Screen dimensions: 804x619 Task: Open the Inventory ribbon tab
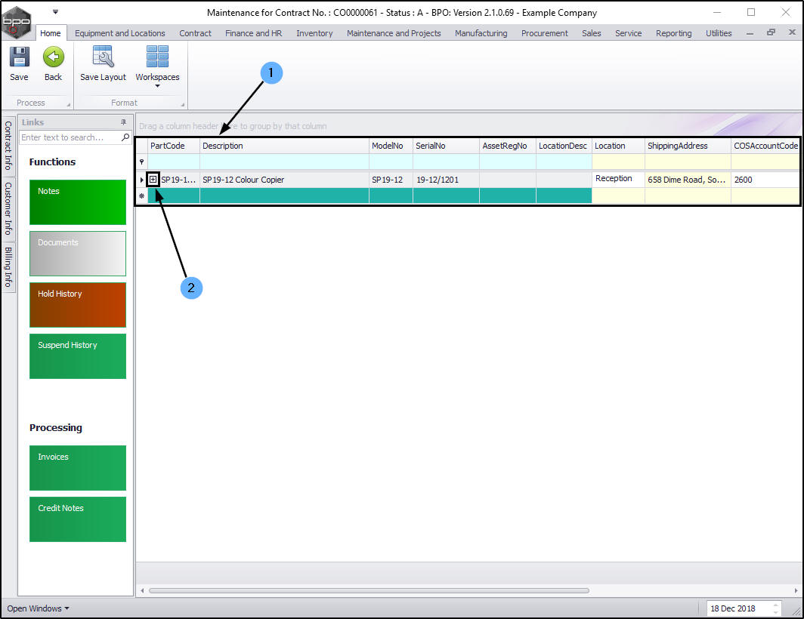[x=314, y=33]
